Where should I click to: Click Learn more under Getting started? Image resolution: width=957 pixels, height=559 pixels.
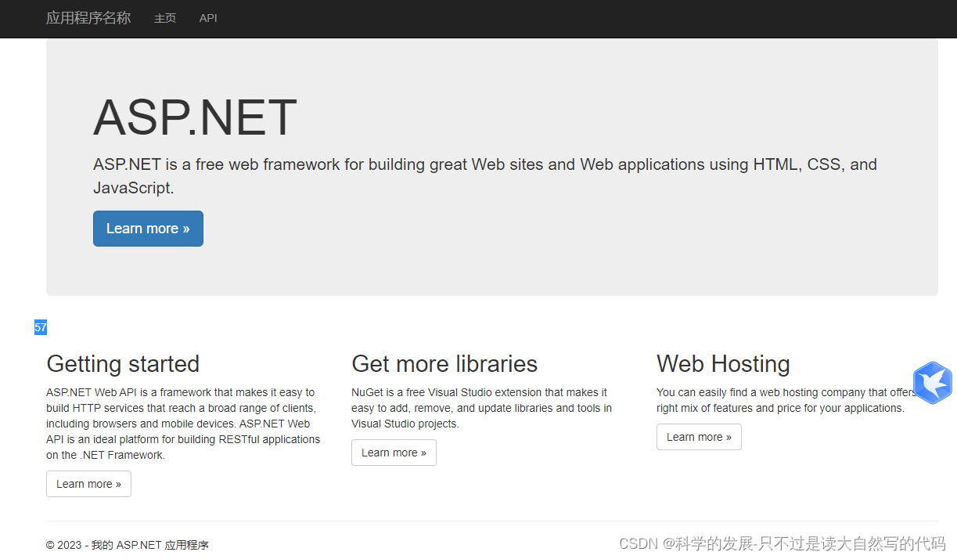[x=88, y=484]
